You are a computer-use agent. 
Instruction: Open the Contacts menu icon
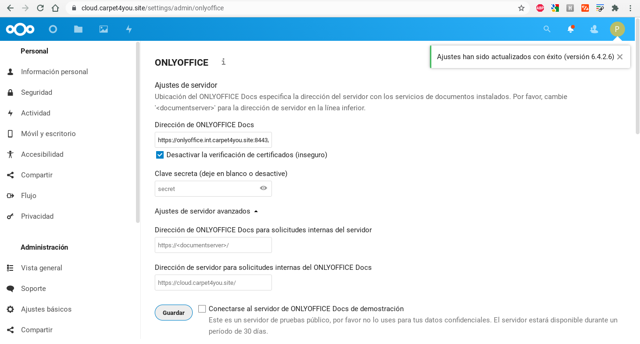pos(594,29)
